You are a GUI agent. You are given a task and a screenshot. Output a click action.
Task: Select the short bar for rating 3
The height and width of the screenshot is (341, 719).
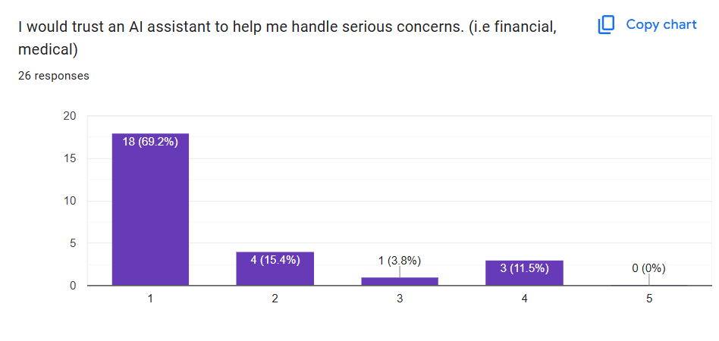399,281
